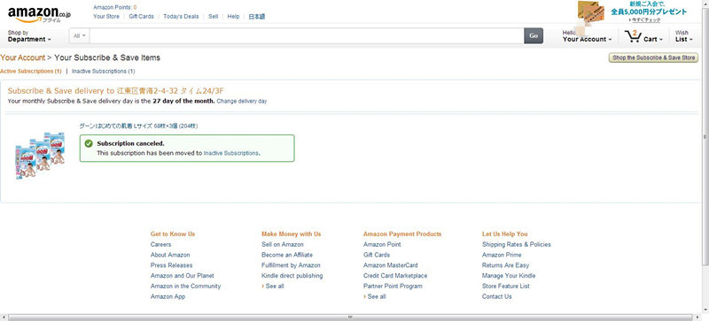Open the Amazon.co.jp logo homepage
This screenshot has width=709, height=321.
coord(39,15)
